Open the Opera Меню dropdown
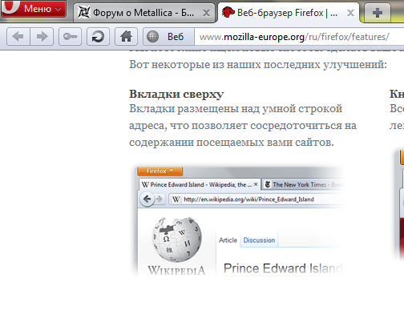Screen dimensions: 404x323 (34, 9)
